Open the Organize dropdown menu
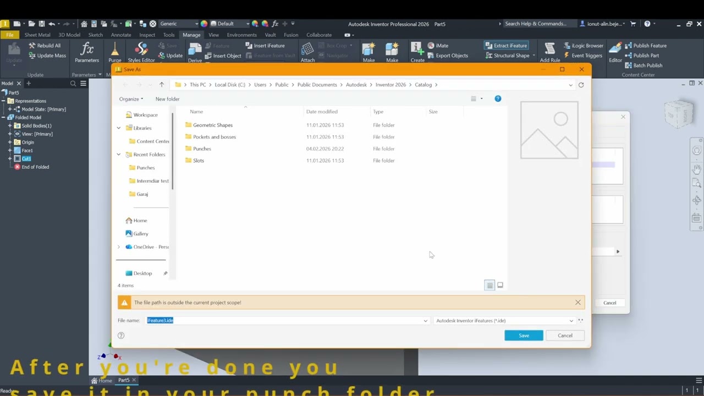The image size is (704, 396). pyautogui.click(x=131, y=99)
